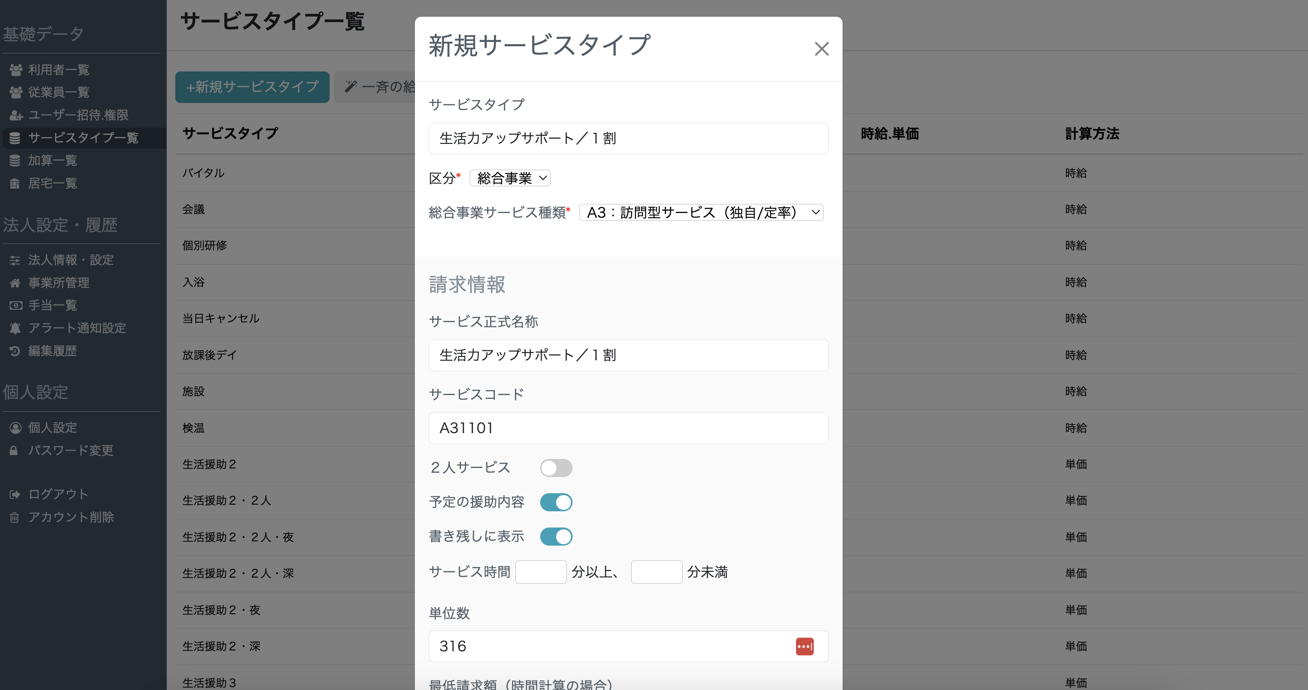The image size is (1308, 690).
Task: Click the red action icon beside 316
Action: [x=805, y=646]
